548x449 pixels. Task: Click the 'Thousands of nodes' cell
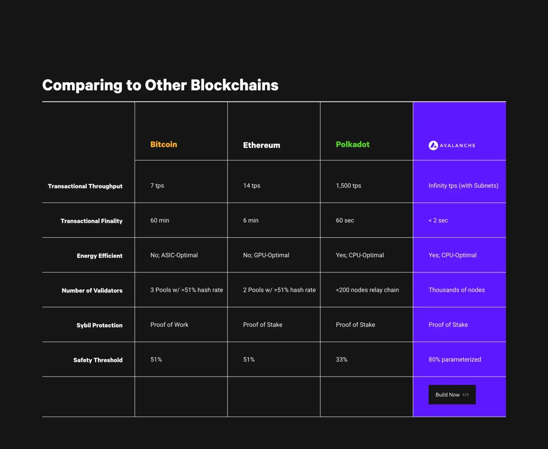coord(456,290)
